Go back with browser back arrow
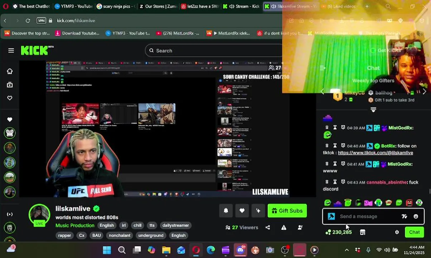This screenshot has height=258, width=431. 5,21
